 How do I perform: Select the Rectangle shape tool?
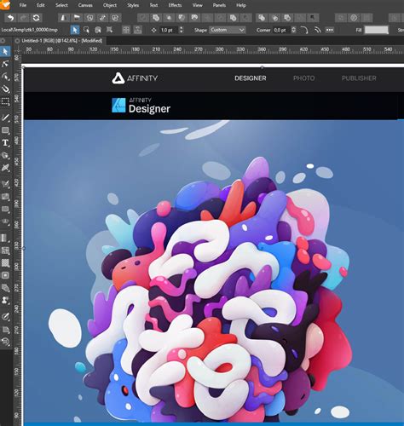click(5, 130)
